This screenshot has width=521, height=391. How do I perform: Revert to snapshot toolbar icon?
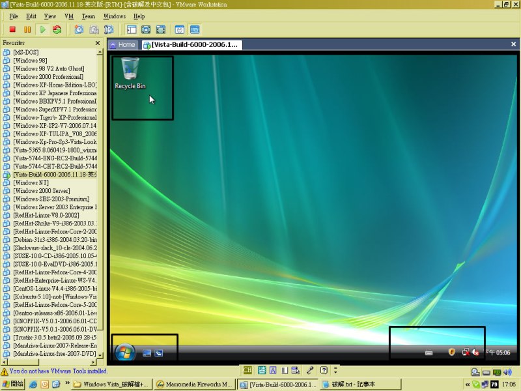click(94, 29)
